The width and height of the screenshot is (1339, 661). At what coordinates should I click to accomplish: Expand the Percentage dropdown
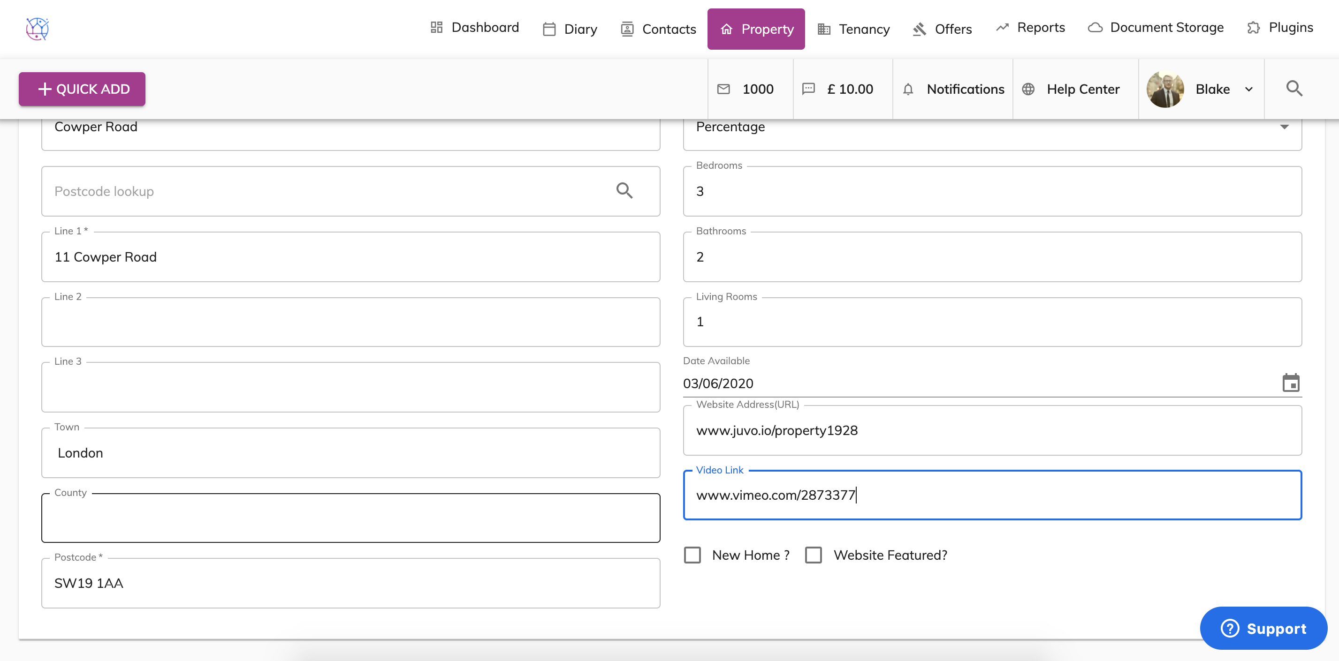[1284, 127]
